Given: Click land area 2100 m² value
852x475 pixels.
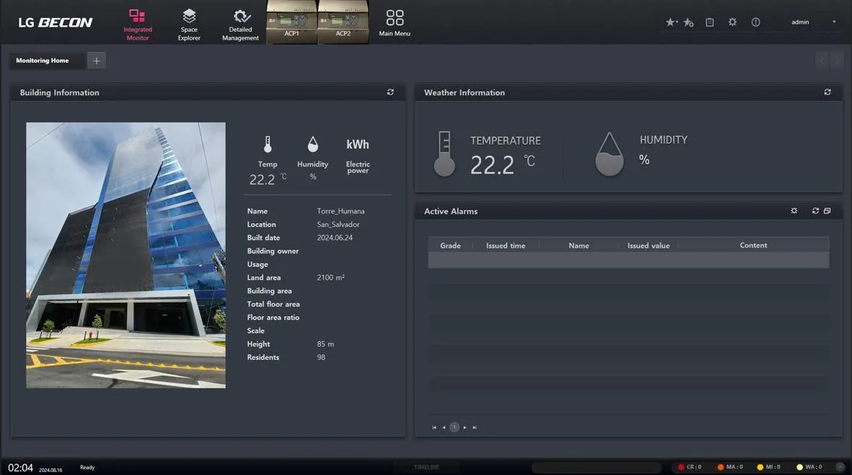Looking at the screenshot, I should coord(330,278).
